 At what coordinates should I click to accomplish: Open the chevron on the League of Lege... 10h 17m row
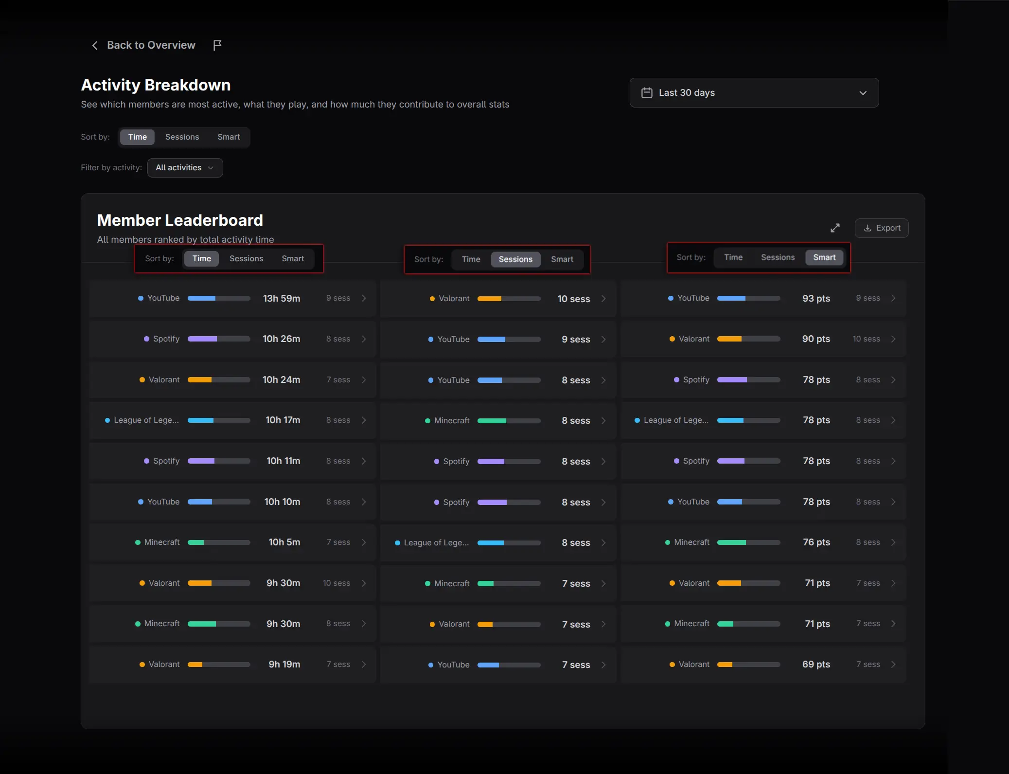(x=364, y=420)
